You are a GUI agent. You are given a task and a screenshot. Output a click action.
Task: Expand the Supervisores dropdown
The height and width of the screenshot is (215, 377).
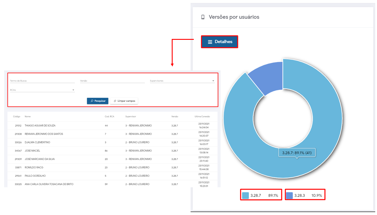click(x=213, y=81)
